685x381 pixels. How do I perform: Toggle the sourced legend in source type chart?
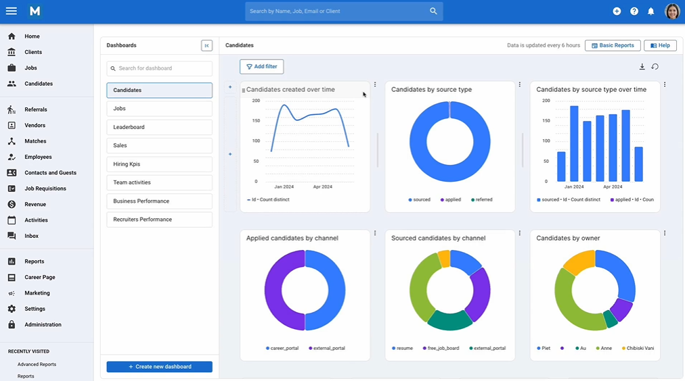coord(419,200)
